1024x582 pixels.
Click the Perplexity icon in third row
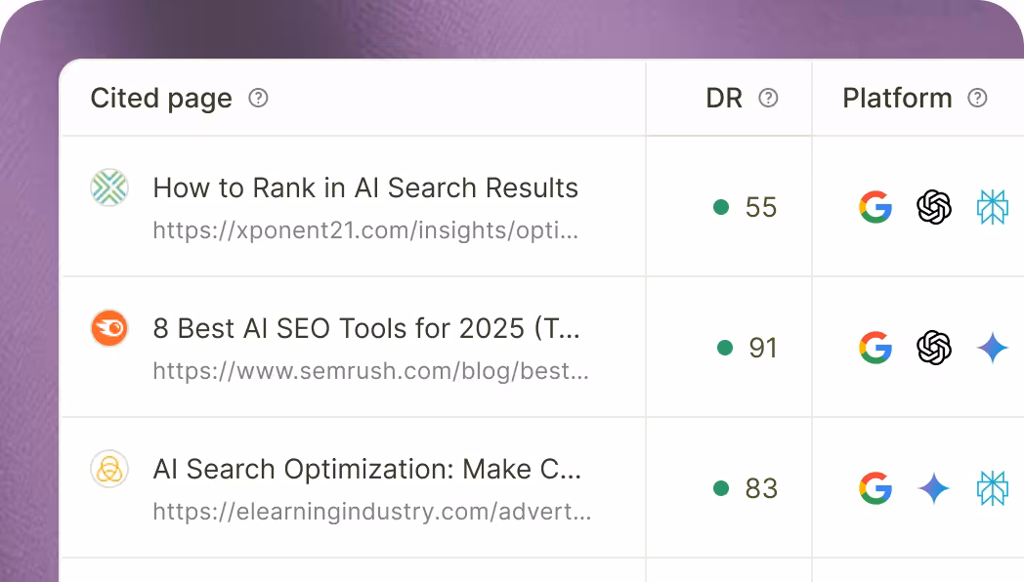pyautogui.click(x=993, y=488)
